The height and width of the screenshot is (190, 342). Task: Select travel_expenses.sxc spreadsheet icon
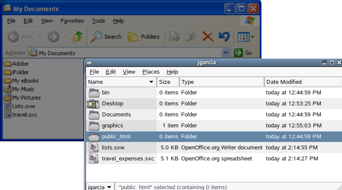(x=94, y=159)
